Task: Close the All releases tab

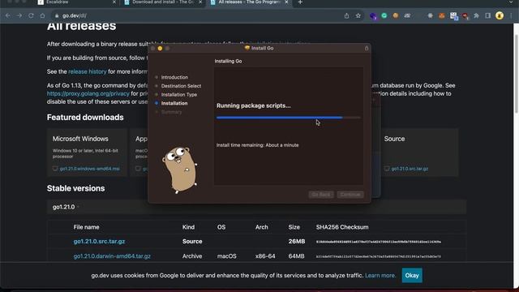Action: click(x=286, y=2)
